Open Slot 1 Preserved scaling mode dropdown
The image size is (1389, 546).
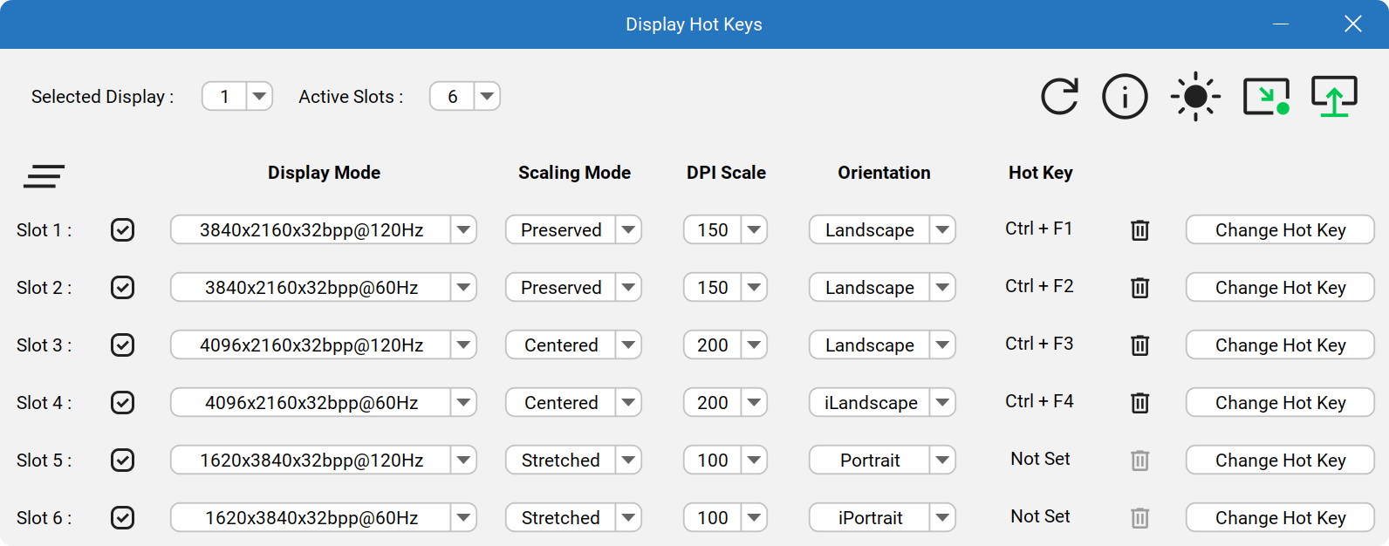coord(573,230)
